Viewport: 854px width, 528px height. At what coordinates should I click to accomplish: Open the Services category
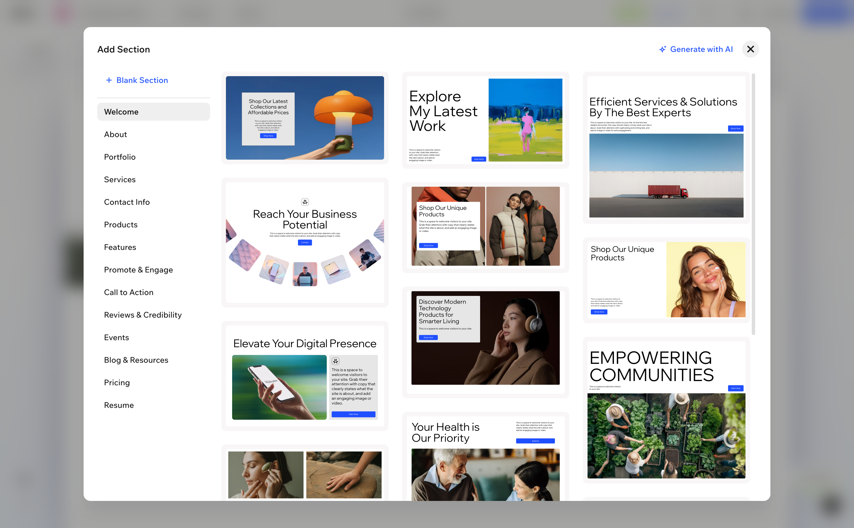click(x=153, y=179)
